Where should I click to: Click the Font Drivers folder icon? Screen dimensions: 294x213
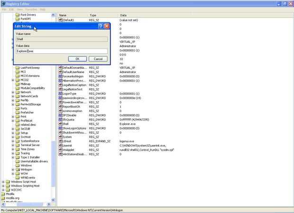pos(18,15)
